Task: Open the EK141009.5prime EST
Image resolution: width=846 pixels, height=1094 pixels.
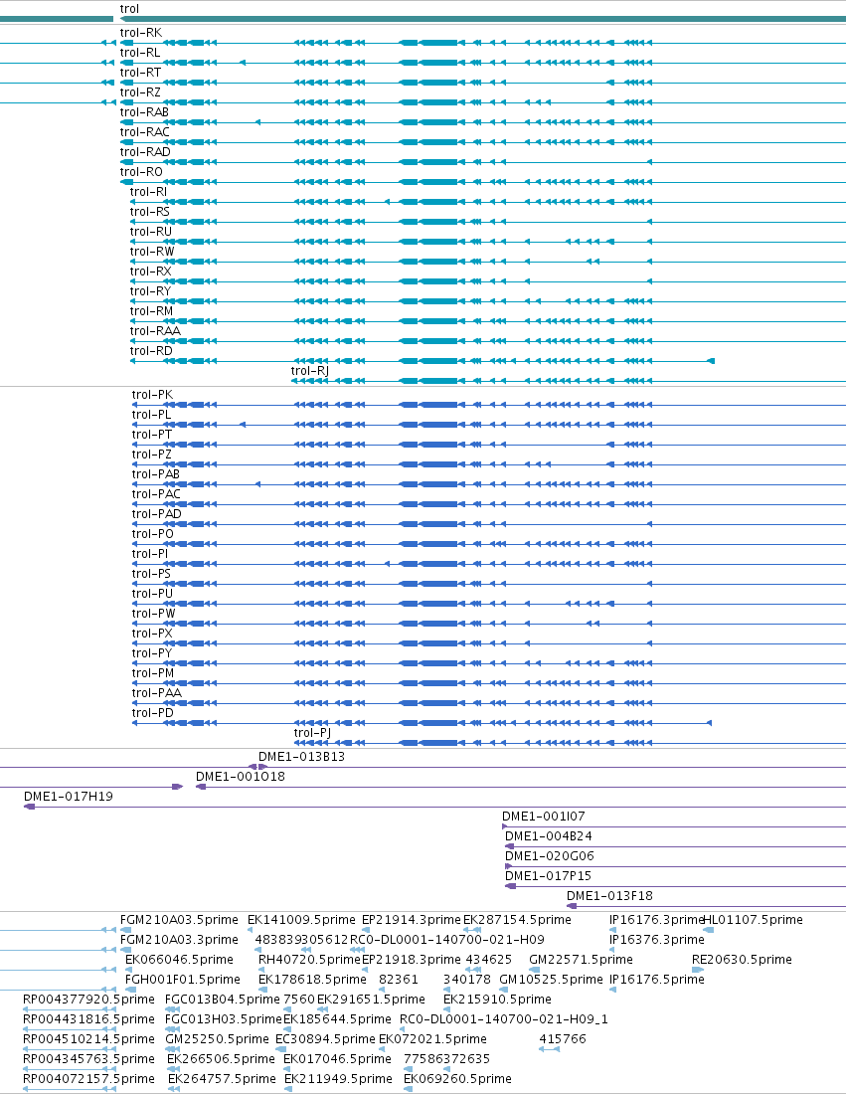Action: click(x=301, y=920)
